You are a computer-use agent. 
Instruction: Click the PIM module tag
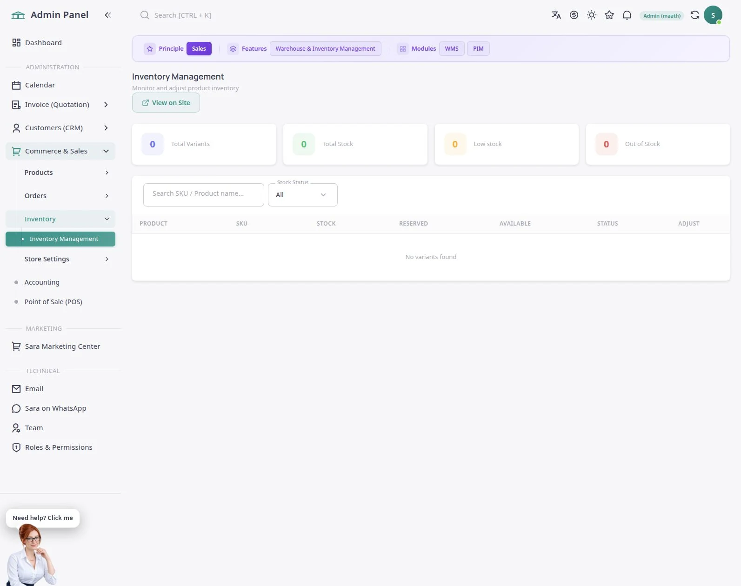pyautogui.click(x=478, y=49)
